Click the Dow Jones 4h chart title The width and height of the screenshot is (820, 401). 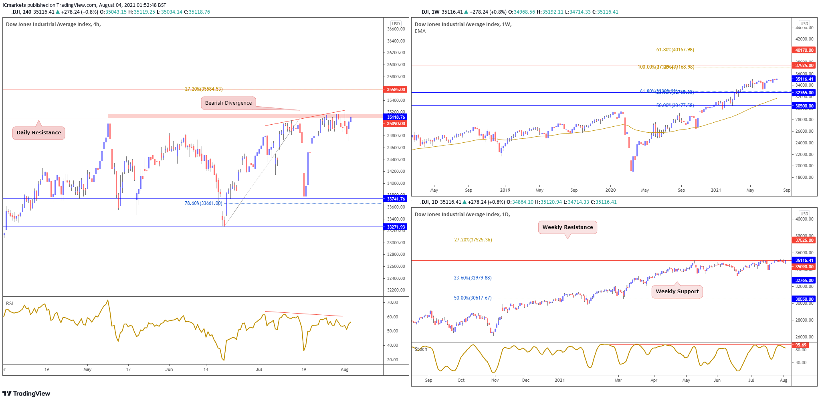coord(53,24)
